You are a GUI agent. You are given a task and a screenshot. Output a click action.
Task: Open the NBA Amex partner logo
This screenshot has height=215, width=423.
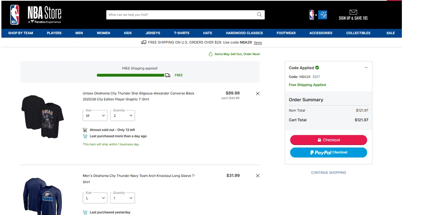coord(318,15)
